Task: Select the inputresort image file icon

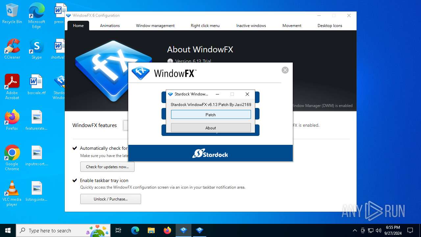Action: point(37,156)
